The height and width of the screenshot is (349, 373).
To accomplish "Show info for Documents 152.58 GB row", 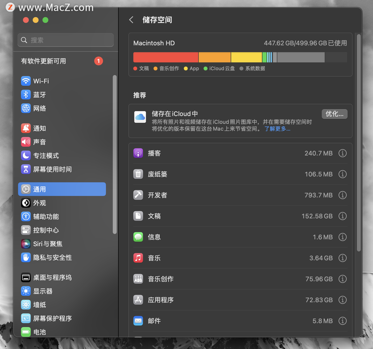I will [342, 216].
